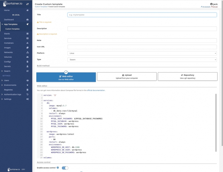223x172 pixels.
Task: Click the Networks sitemap icon
Action: pyautogui.click(x=28, y=52)
